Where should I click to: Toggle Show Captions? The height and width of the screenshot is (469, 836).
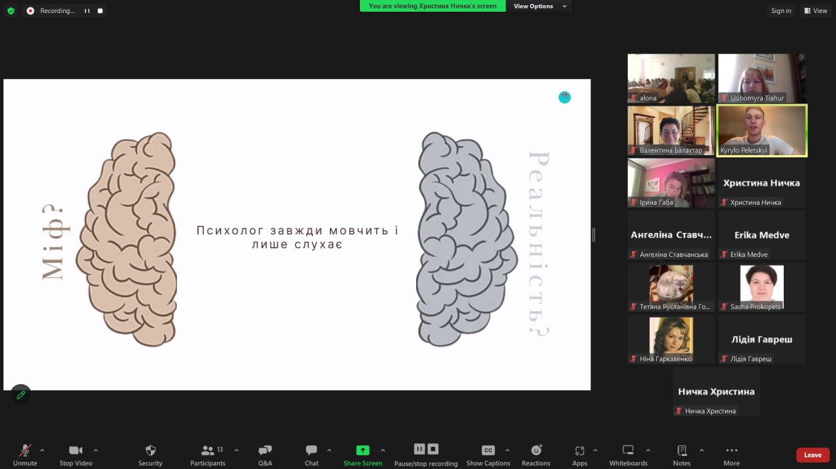[x=488, y=455]
